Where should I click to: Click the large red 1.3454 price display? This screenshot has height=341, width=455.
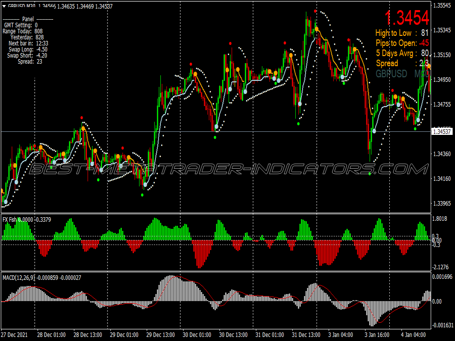point(407,17)
